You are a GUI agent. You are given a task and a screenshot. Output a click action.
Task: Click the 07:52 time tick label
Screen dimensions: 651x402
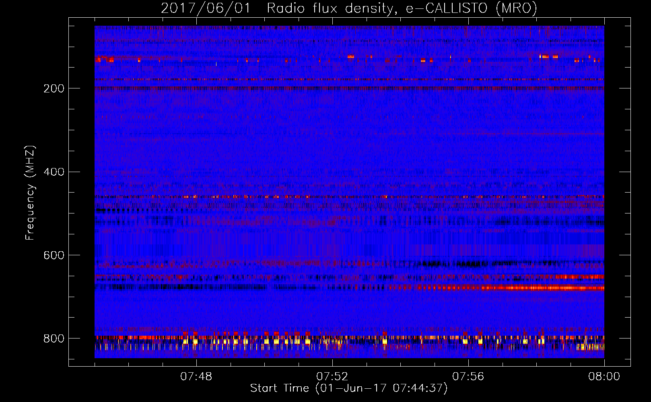coord(332,377)
